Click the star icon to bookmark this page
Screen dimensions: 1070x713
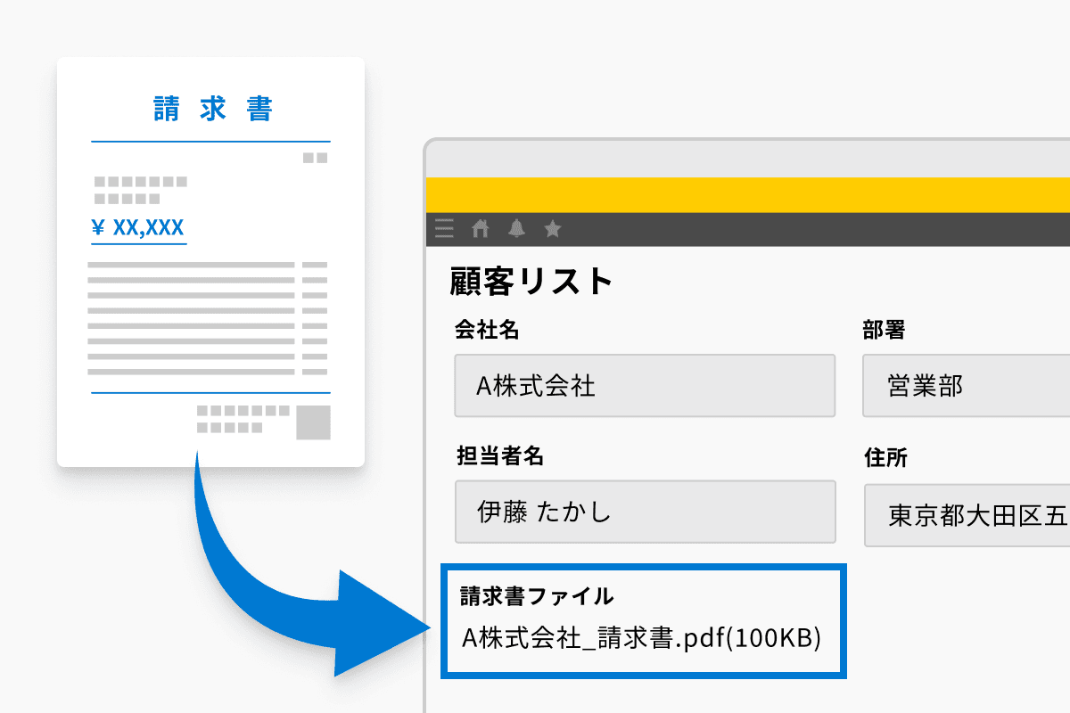[x=552, y=229]
